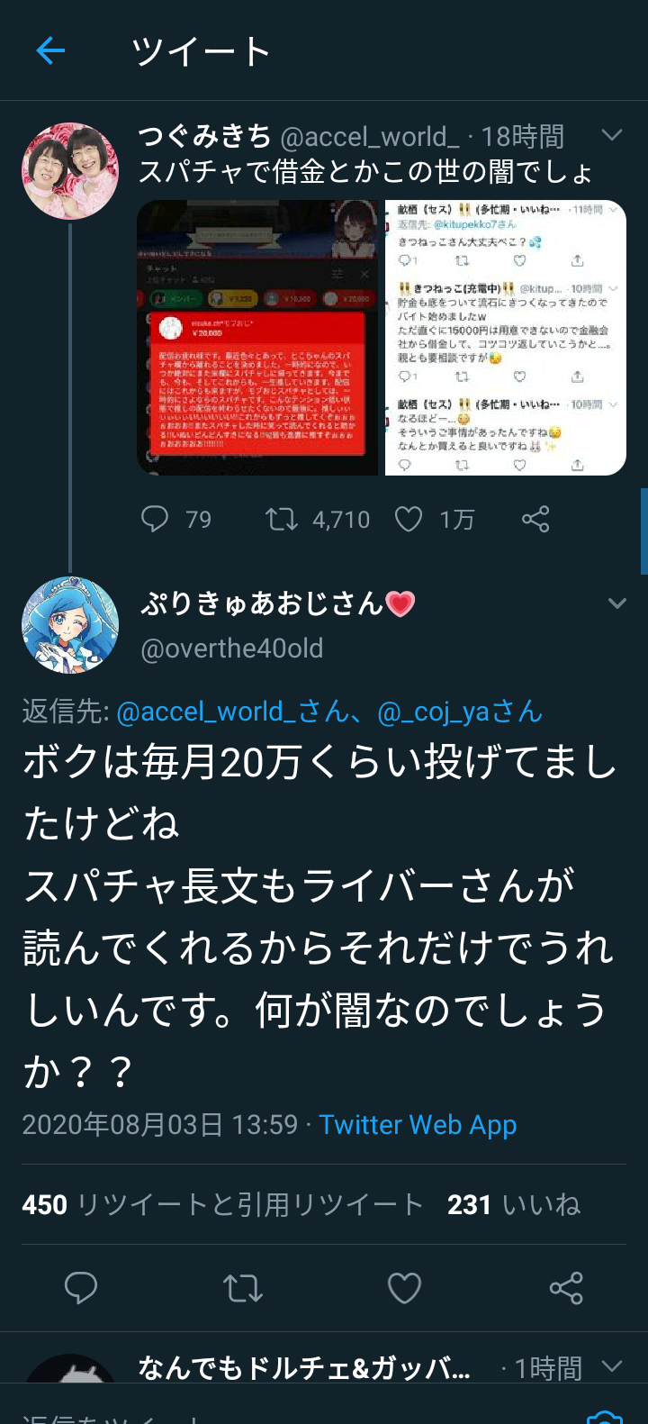Expand options chevron on つぐみきち's tweet
This screenshot has width=648, height=1424.
pyautogui.click(x=612, y=135)
